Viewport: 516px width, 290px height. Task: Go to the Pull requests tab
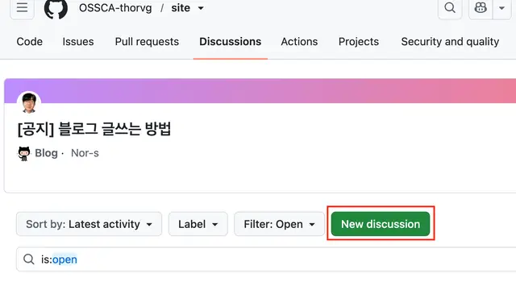(x=147, y=42)
